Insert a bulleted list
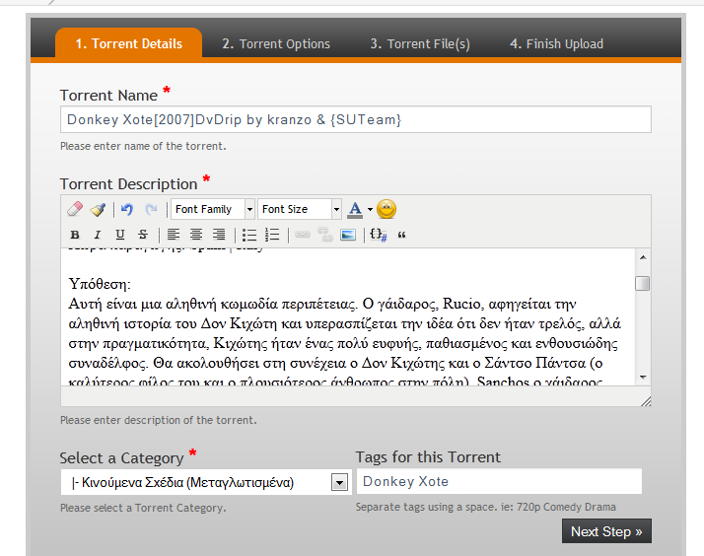This screenshot has width=704, height=556. pyautogui.click(x=249, y=235)
